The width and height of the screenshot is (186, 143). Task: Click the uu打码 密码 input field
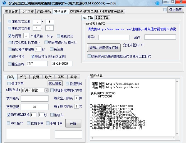pos(160,37)
